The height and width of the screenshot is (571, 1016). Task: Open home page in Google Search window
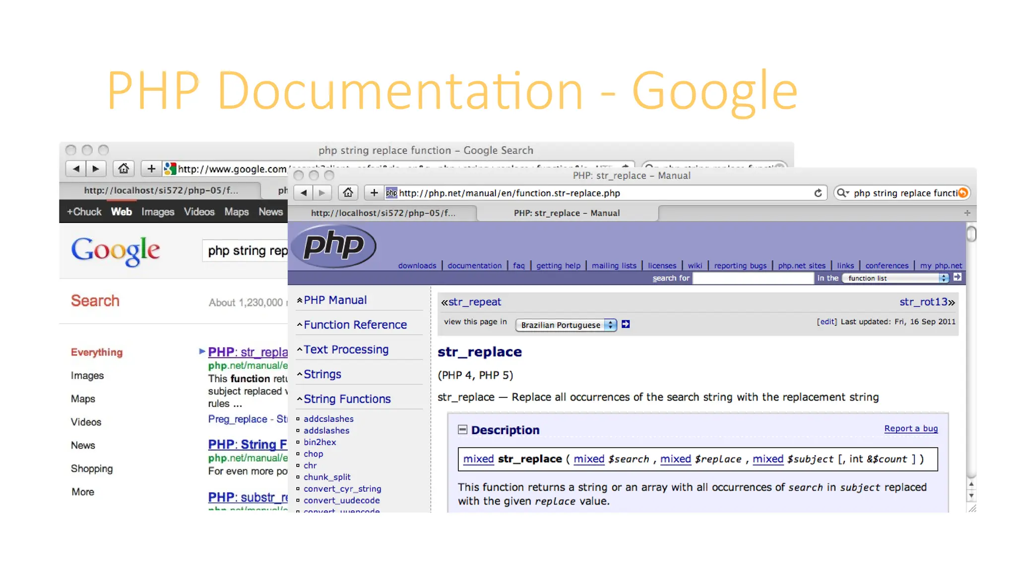[124, 169]
